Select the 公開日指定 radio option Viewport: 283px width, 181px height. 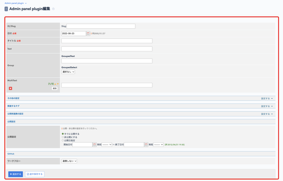pos(63,140)
